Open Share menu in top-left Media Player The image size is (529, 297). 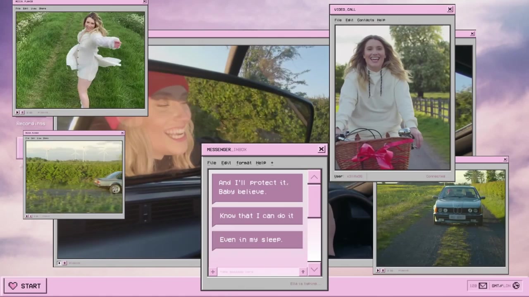click(x=43, y=8)
